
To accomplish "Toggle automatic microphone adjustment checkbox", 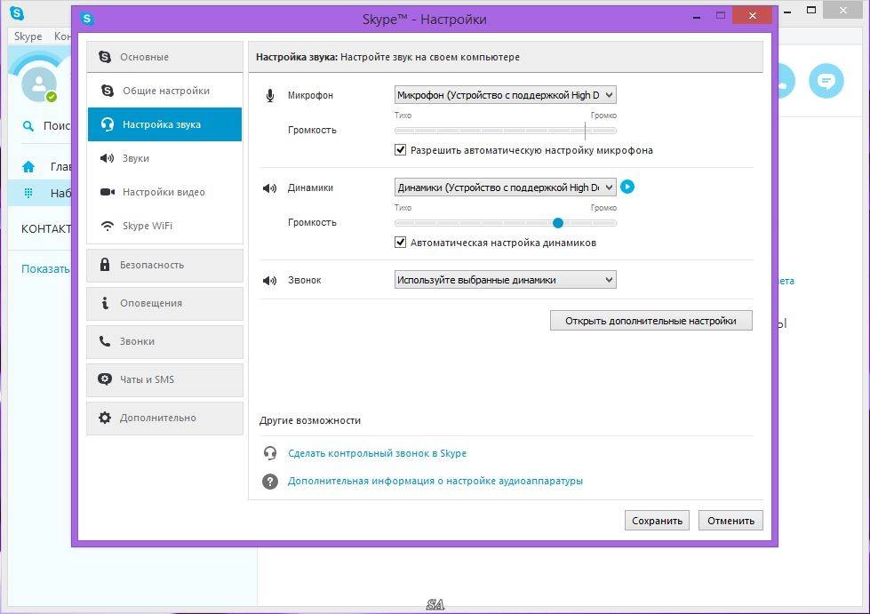I will (x=400, y=150).
